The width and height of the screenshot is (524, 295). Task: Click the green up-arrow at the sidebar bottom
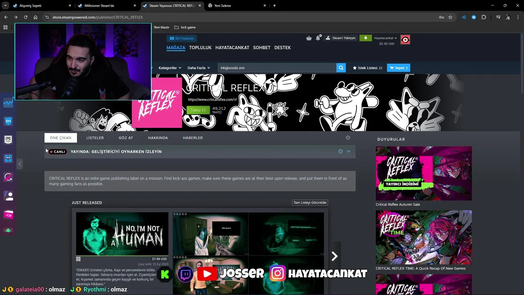pyautogui.click(x=8, y=231)
